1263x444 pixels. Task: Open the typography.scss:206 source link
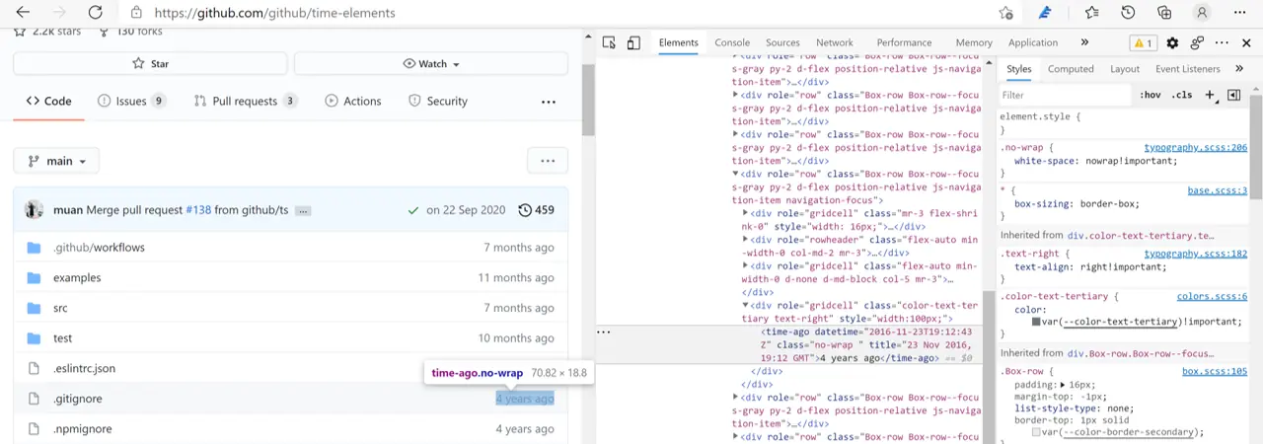pyautogui.click(x=1196, y=147)
